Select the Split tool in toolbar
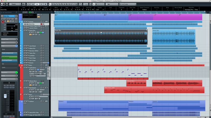 (55, 4)
